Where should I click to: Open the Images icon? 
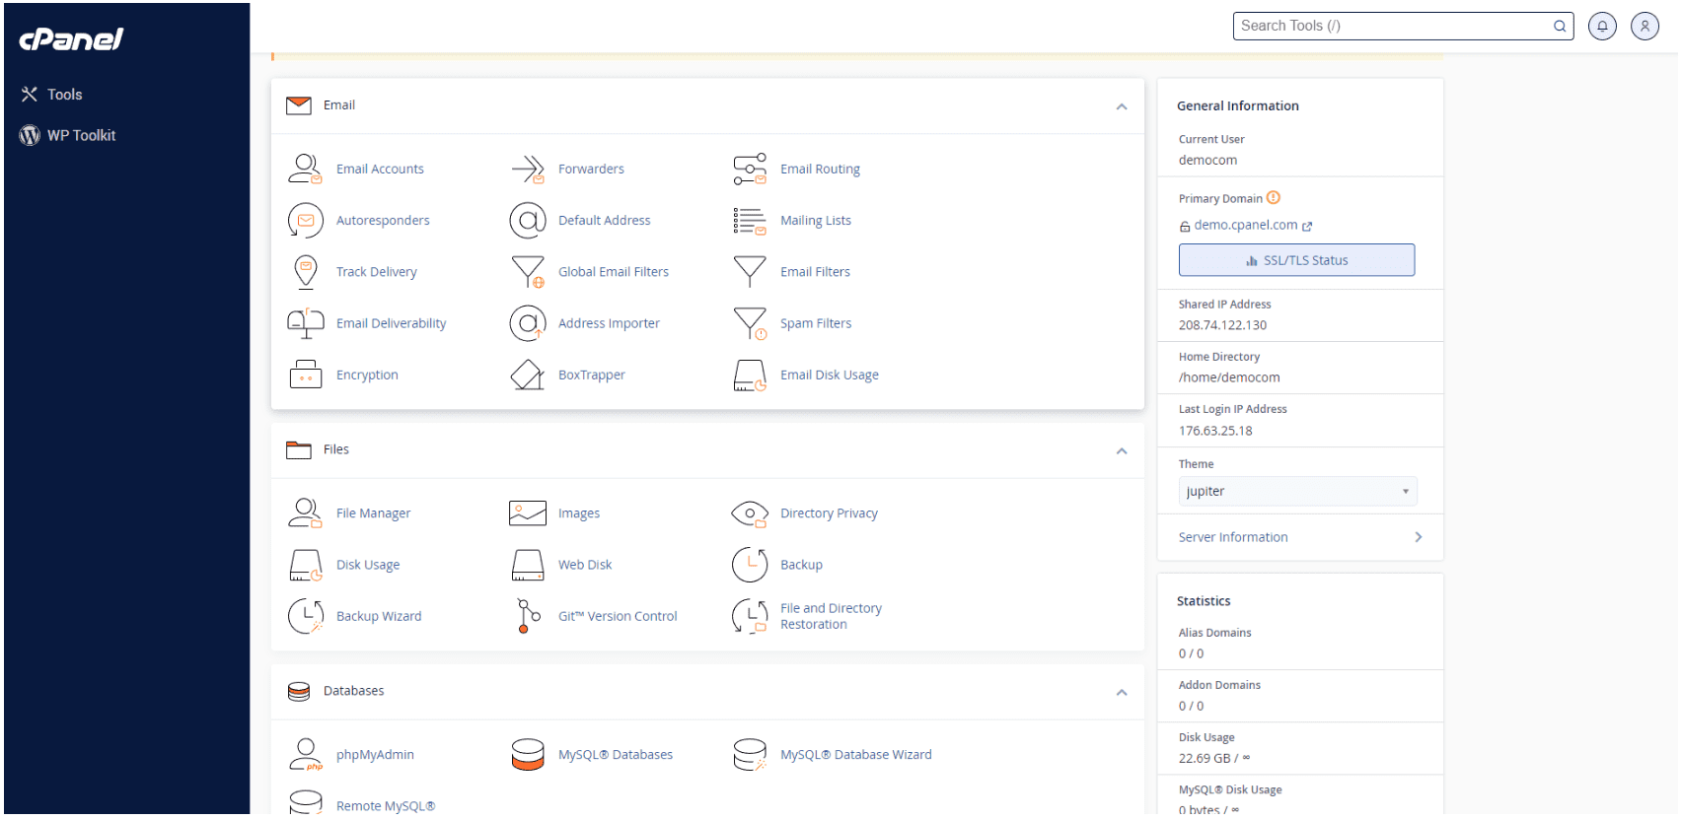[528, 512]
